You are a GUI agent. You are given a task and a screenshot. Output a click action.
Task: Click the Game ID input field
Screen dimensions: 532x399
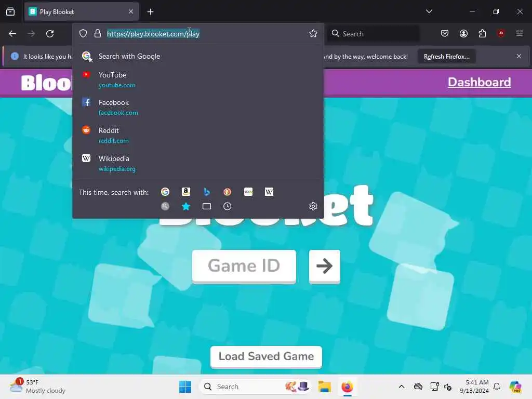coord(244,265)
